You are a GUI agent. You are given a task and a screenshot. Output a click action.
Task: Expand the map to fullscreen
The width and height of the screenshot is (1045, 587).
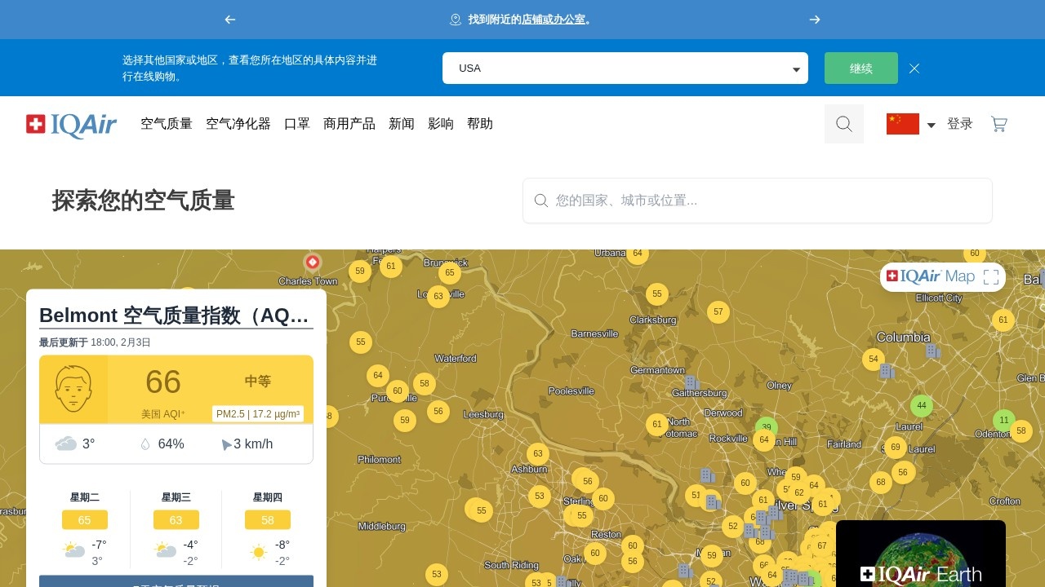coord(991,277)
